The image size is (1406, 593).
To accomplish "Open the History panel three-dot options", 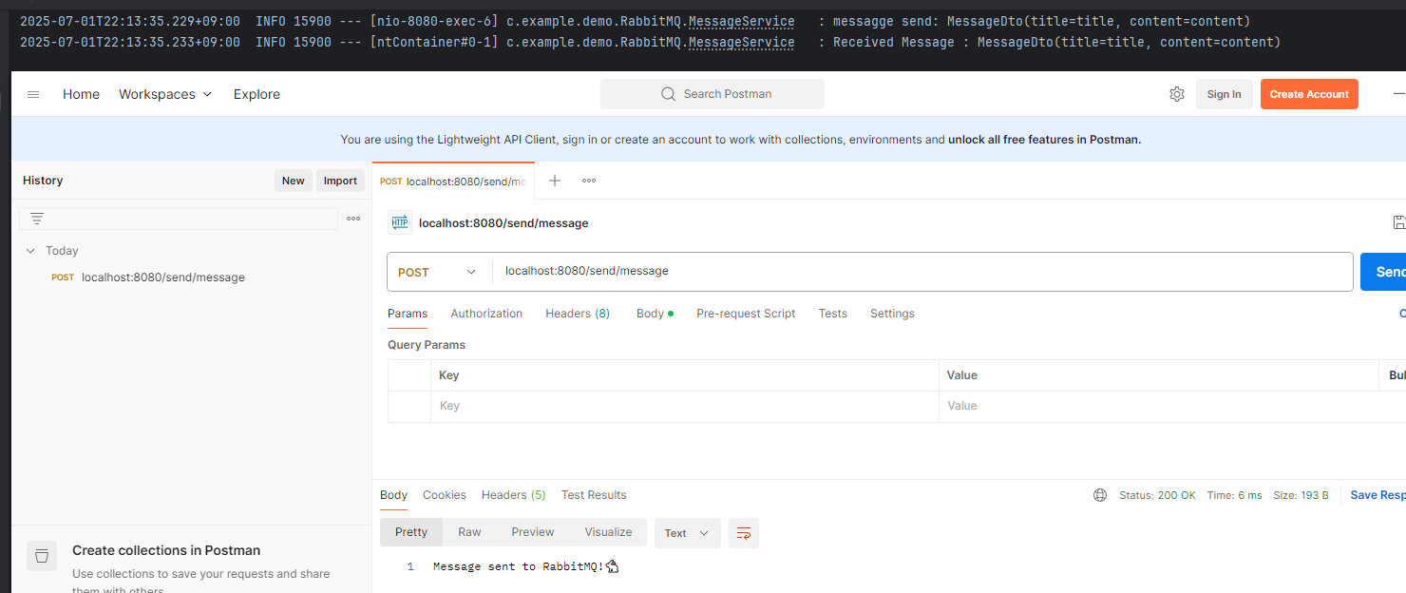I will tap(353, 219).
